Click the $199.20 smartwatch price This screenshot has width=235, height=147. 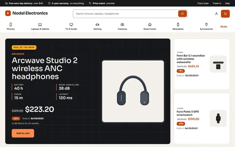tap(194, 119)
